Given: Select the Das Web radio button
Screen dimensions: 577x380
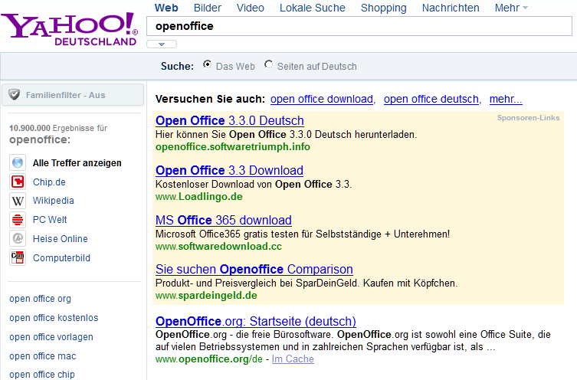Looking at the screenshot, I should tap(208, 64).
